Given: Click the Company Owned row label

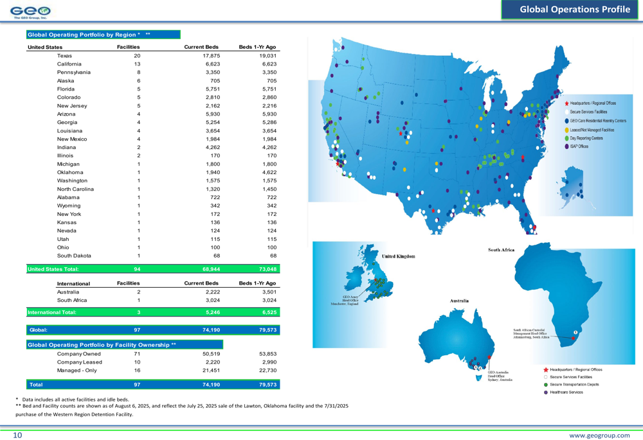Looking at the screenshot, I should [78, 354].
